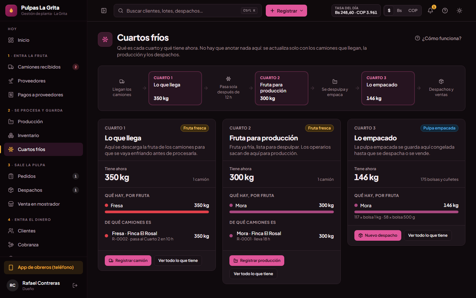Open Clientes list
The height and width of the screenshot is (298, 476).
43,231
